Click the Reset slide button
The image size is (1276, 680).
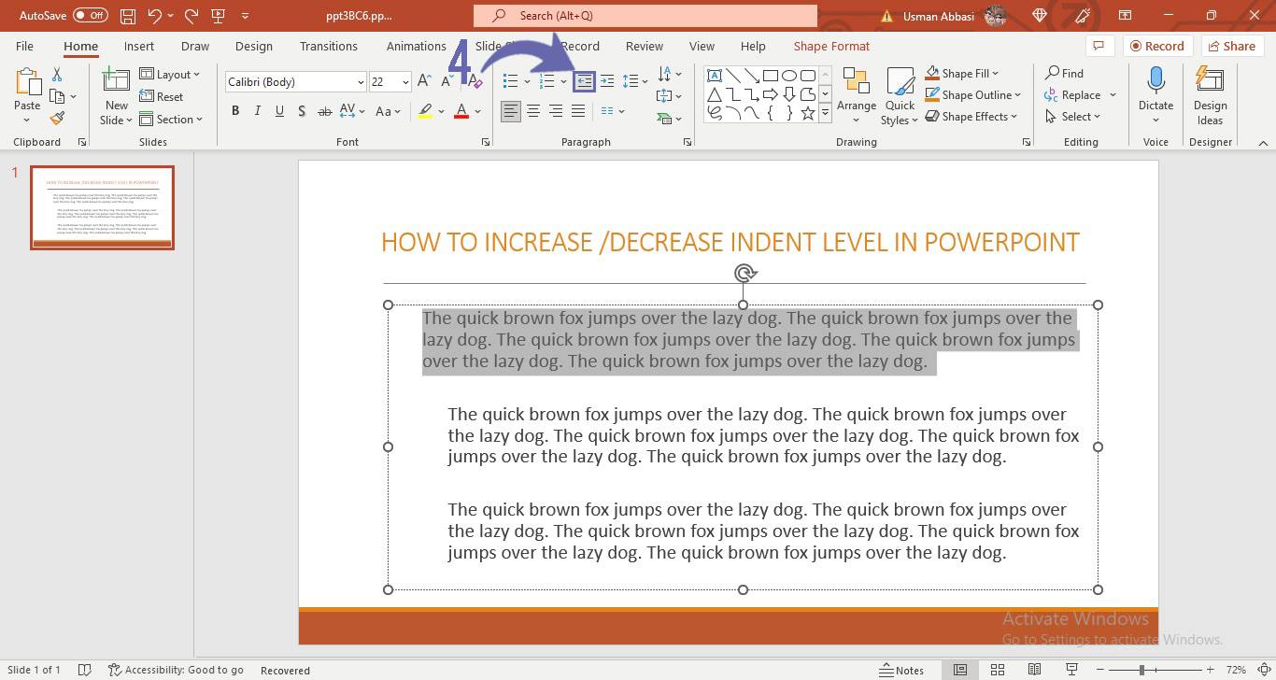tap(162, 96)
